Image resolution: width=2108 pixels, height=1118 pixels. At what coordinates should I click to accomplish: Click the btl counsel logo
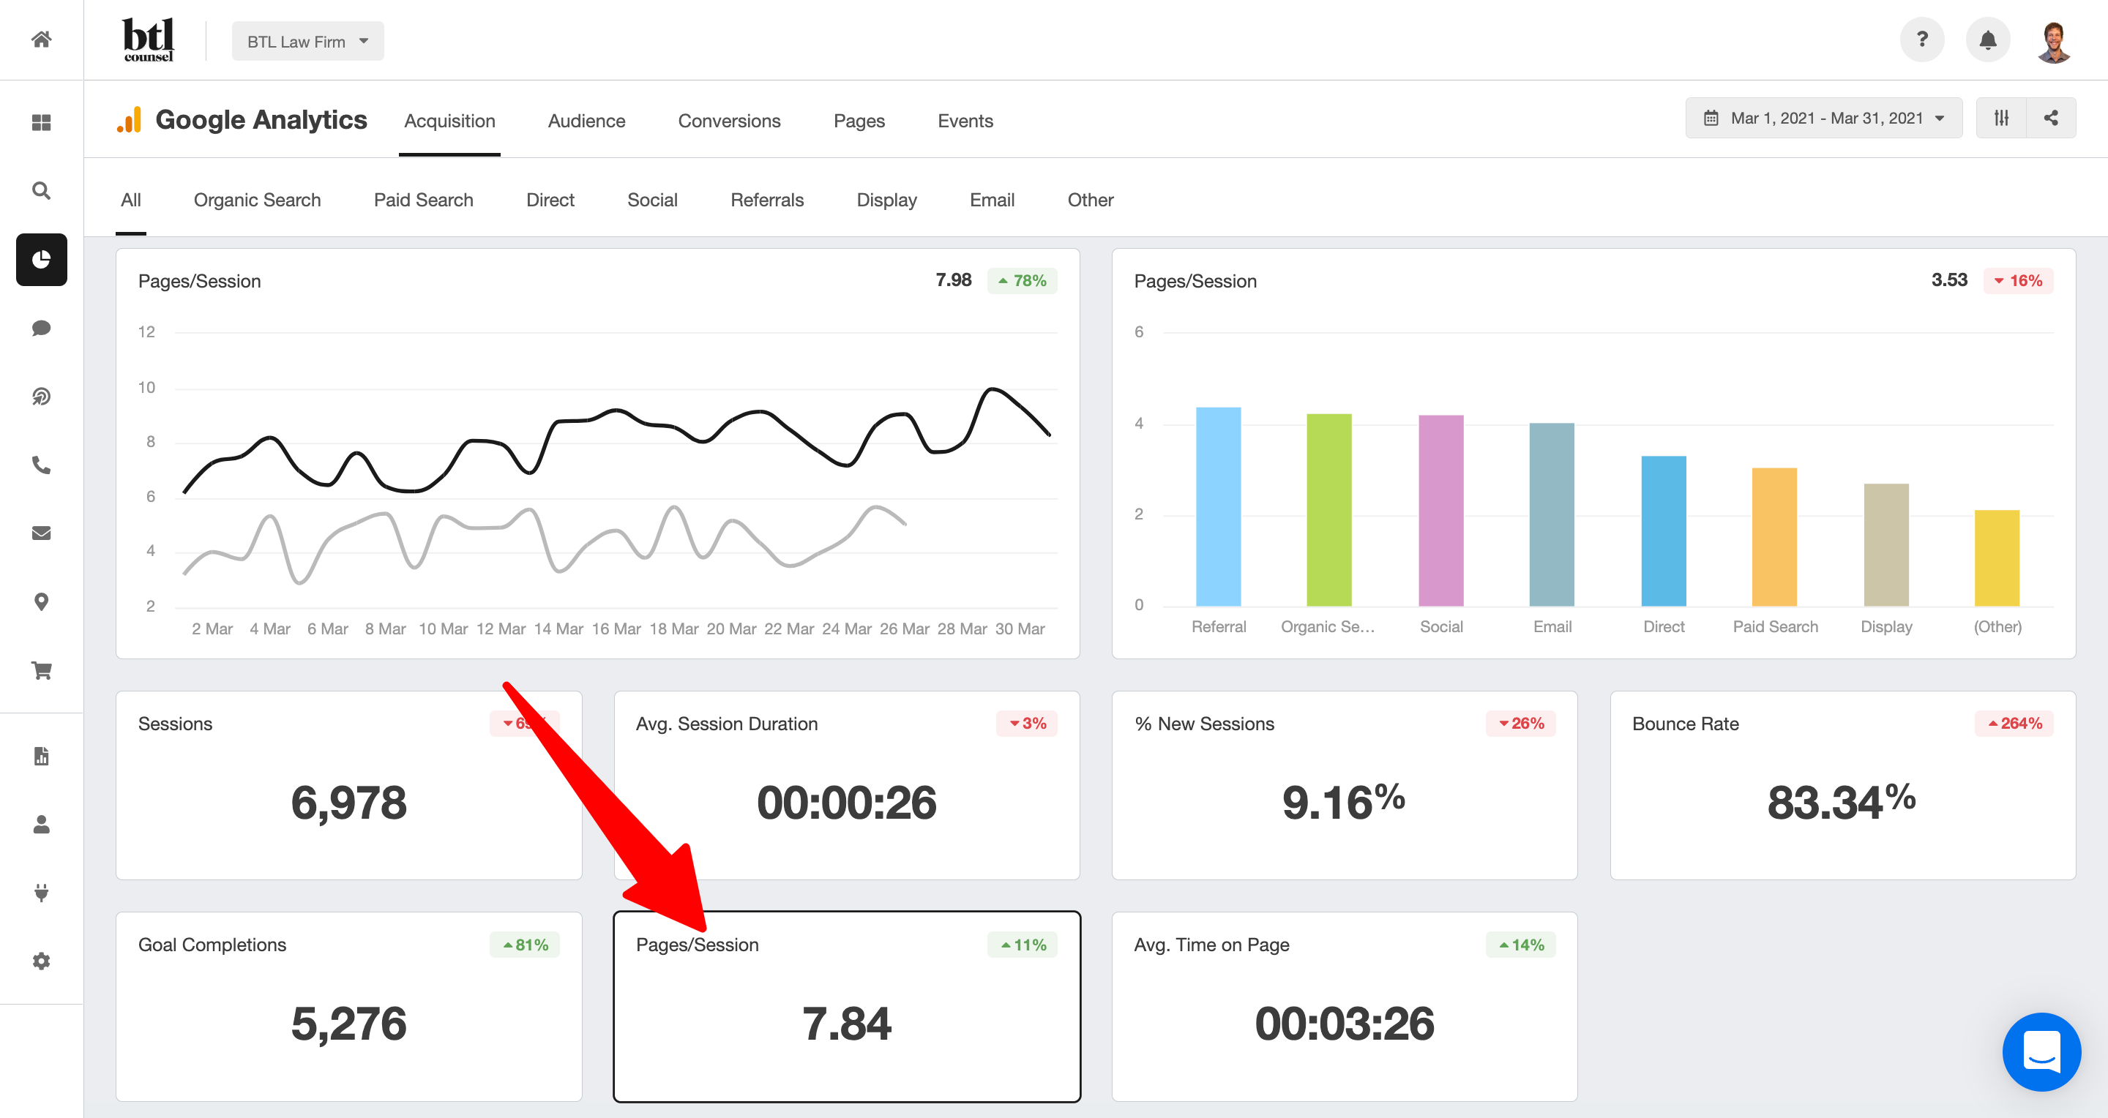click(x=148, y=40)
